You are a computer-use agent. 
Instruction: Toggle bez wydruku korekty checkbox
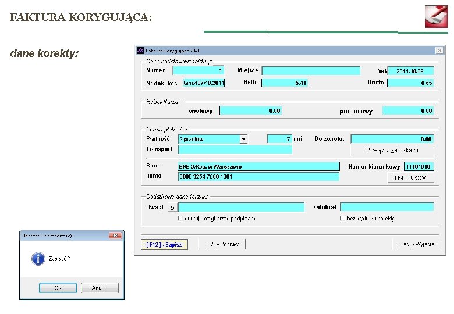[342, 218]
